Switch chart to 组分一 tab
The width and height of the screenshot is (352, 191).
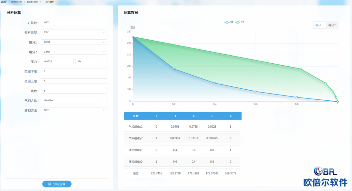pos(319,25)
